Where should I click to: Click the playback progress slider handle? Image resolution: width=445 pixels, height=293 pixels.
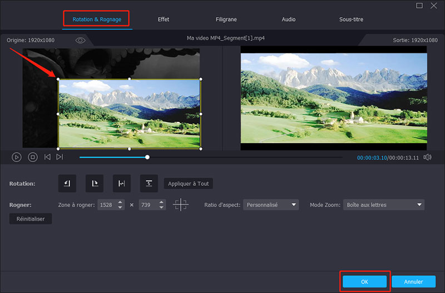click(147, 157)
